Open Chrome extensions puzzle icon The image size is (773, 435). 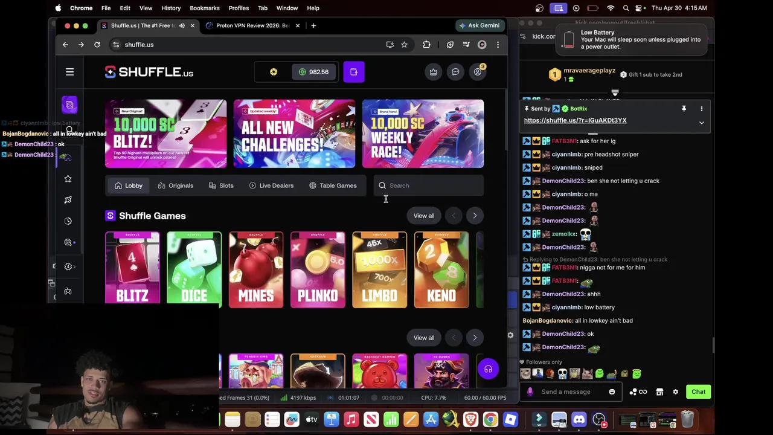coord(426,45)
